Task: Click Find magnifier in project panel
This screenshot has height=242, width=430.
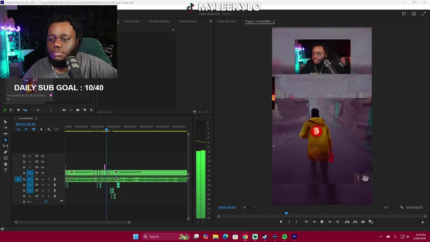Action: click(x=71, y=110)
